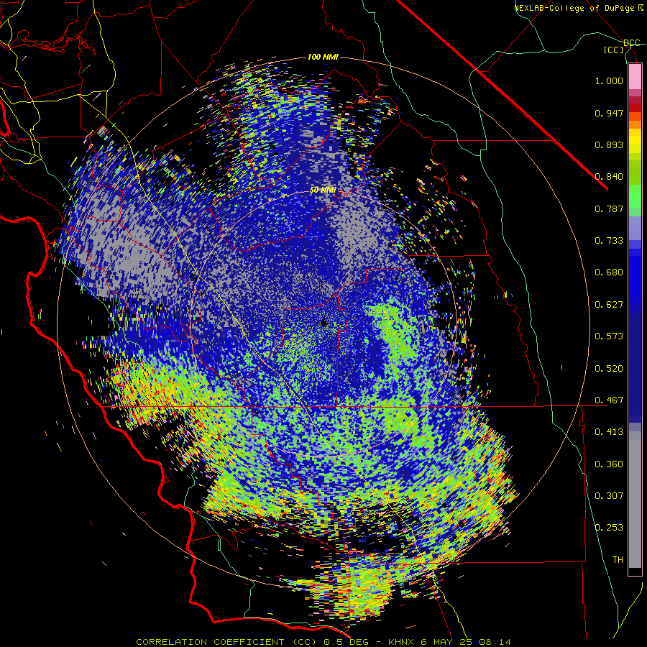Click the 0.573 legend value
647x647 pixels.
point(609,336)
